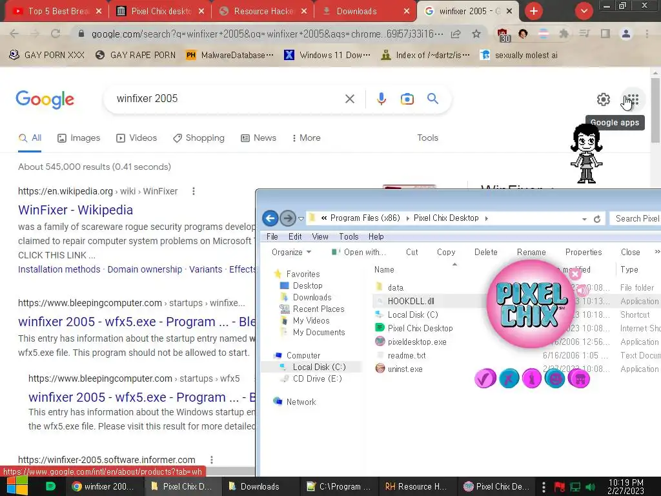This screenshot has width=661, height=496.
Task: Expand the More search filters
Action: click(306, 138)
